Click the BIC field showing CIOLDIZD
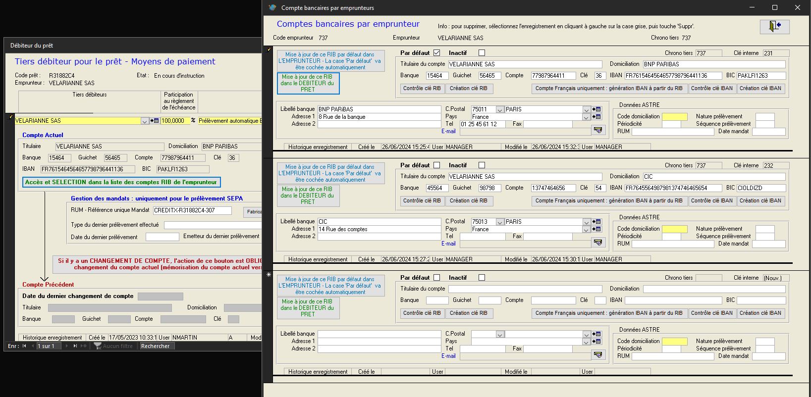This screenshot has height=397, width=811. [x=761, y=188]
